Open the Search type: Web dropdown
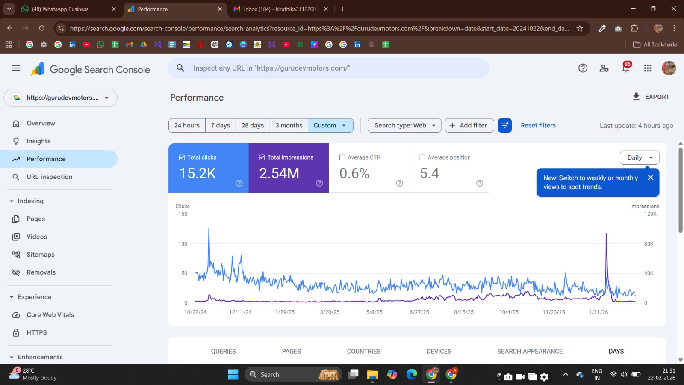This screenshot has height=385, width=684. click(404, 125)
